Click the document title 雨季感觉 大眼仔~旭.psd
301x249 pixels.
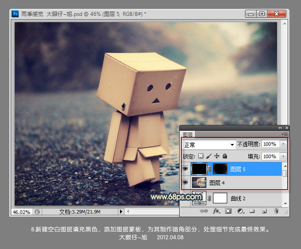(52, 14)
